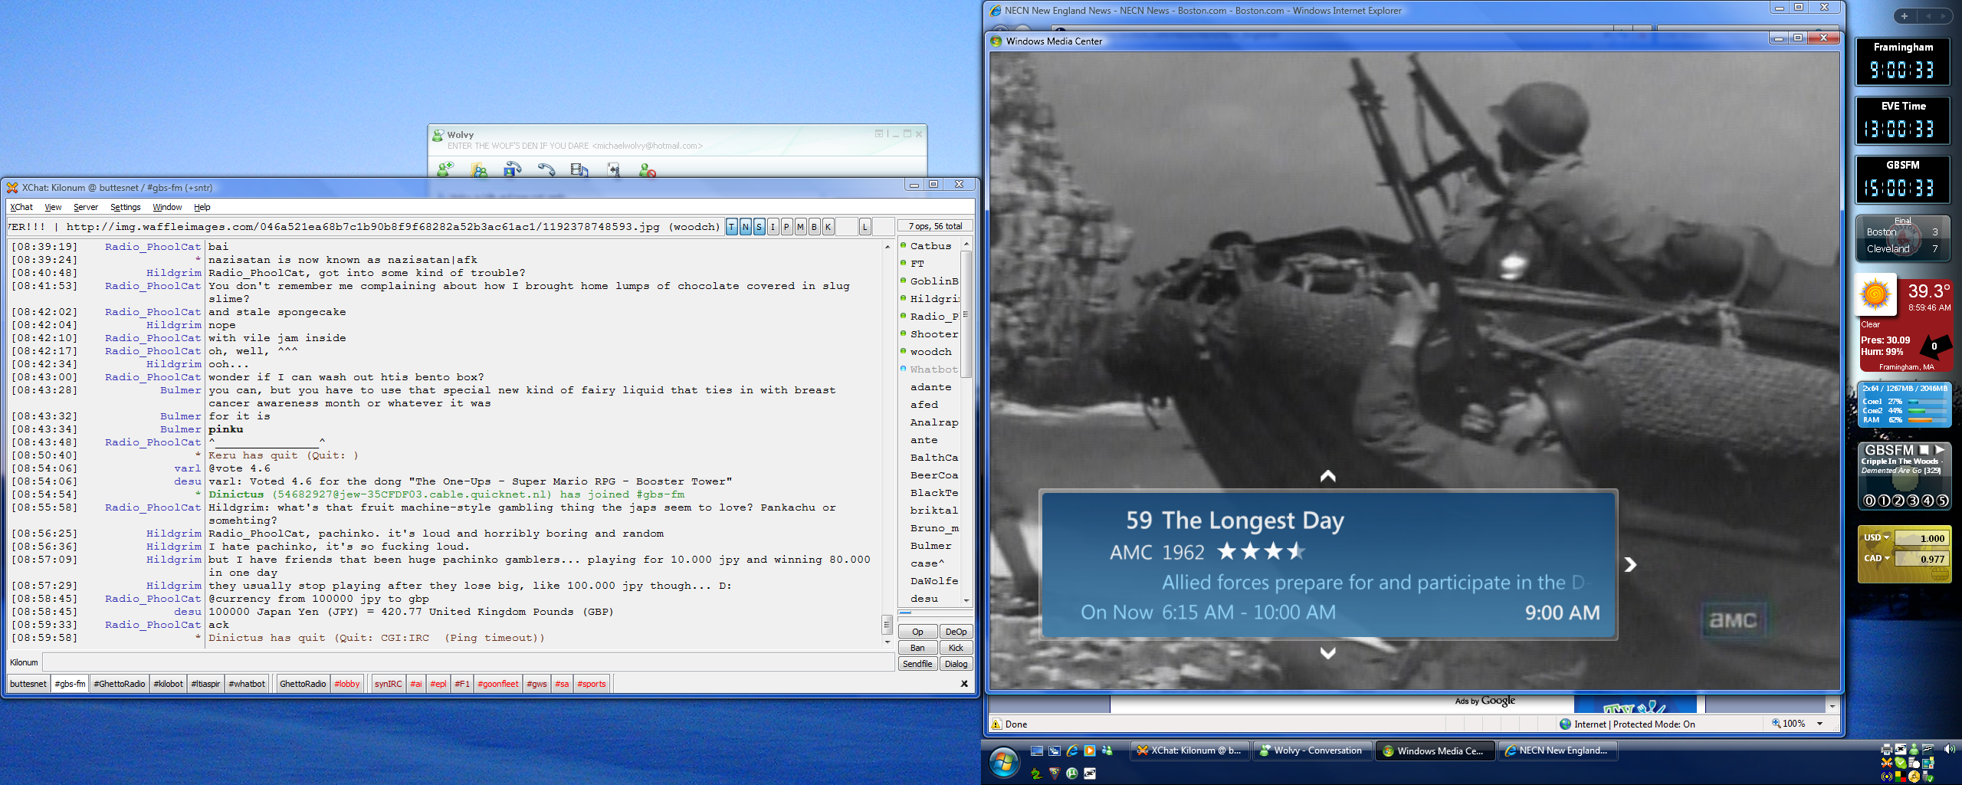Switch to the #goonfleet channel tab

[x=498, y=684]
